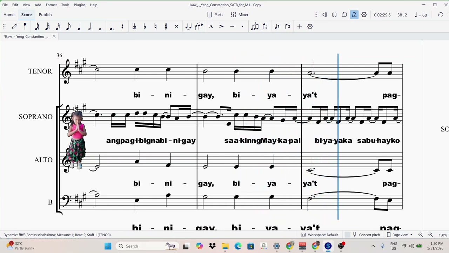Pause playback

pyautogui.click(x=334, y=15)
